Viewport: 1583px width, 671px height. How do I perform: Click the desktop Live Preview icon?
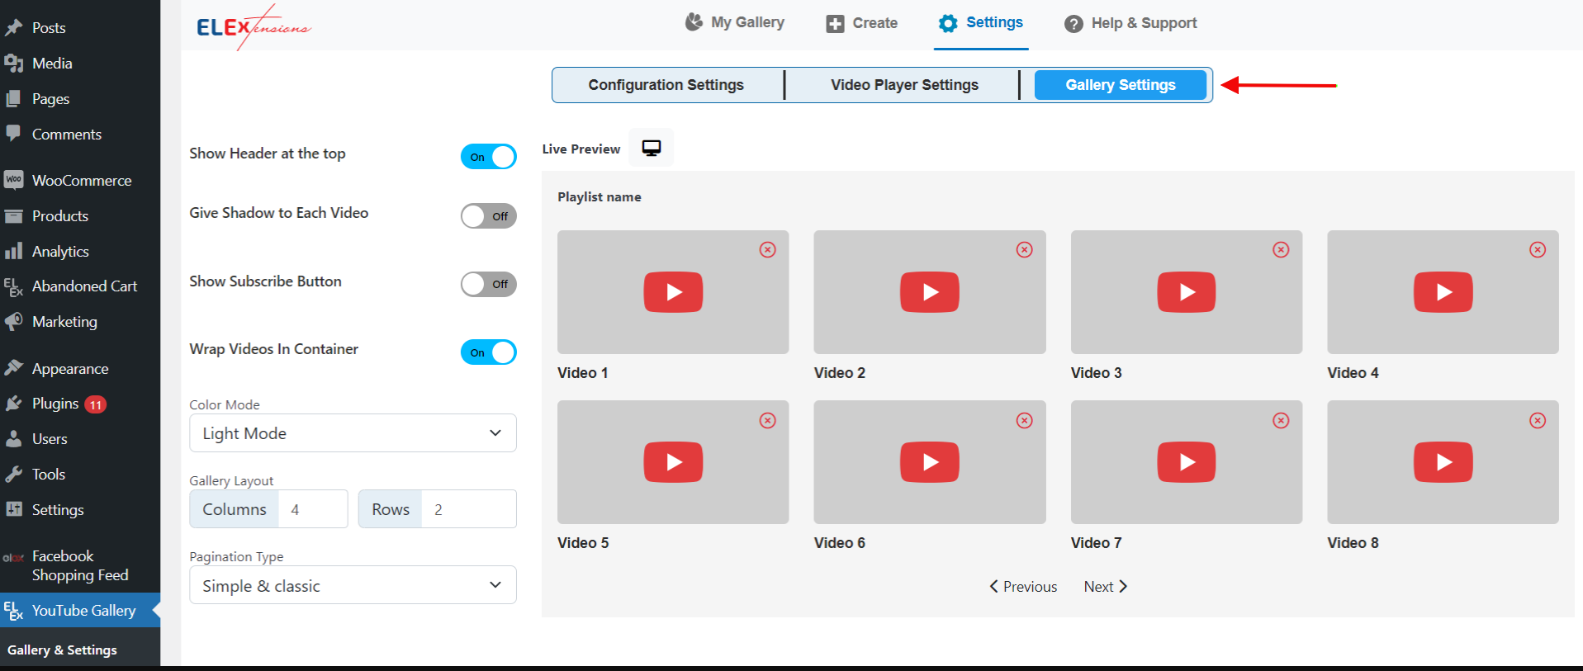(x=652, y=148)
